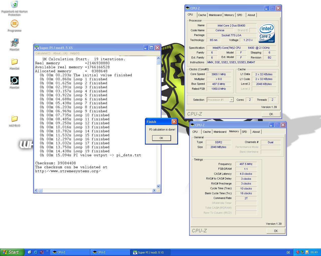Click the Rated FSB value '1950.0 MHz'

click(218, 89)
